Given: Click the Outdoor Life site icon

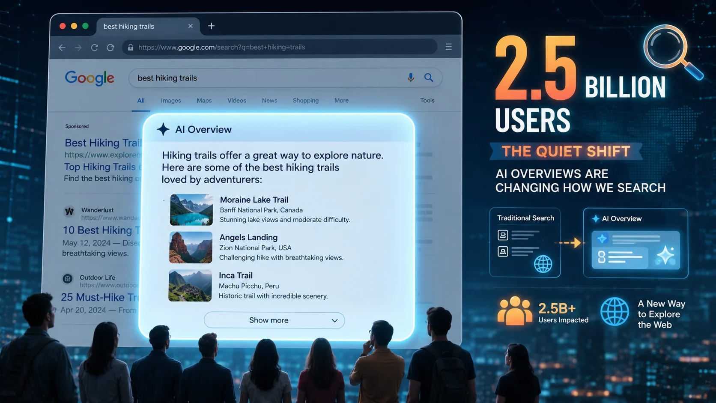Looking at the screenshot, I should [68, 279].
